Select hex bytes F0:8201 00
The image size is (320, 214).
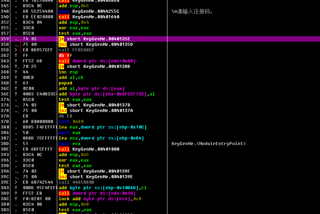[37, 199]
